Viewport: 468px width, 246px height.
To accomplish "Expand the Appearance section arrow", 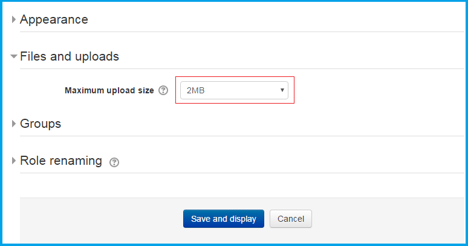I will tap(14, 20).
